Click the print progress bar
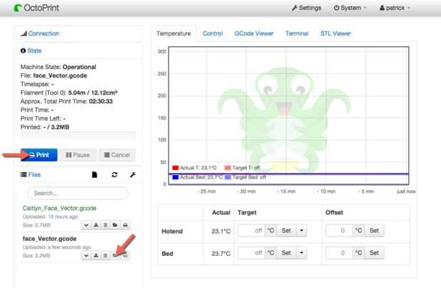The height and width of the screenshot is (288, 441). 78,135
